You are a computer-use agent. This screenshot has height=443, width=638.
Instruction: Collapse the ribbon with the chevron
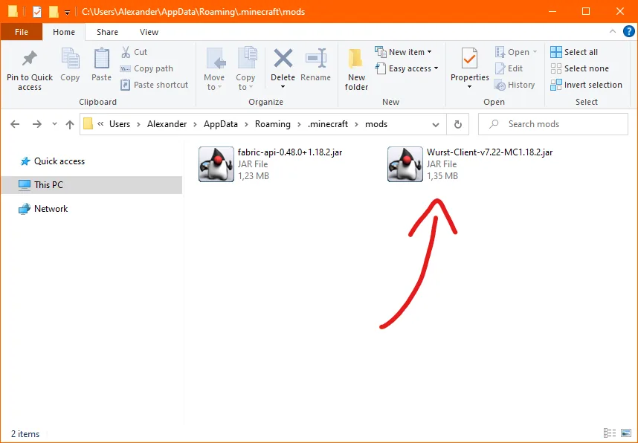pyautogui.click(x=613, y=32)
